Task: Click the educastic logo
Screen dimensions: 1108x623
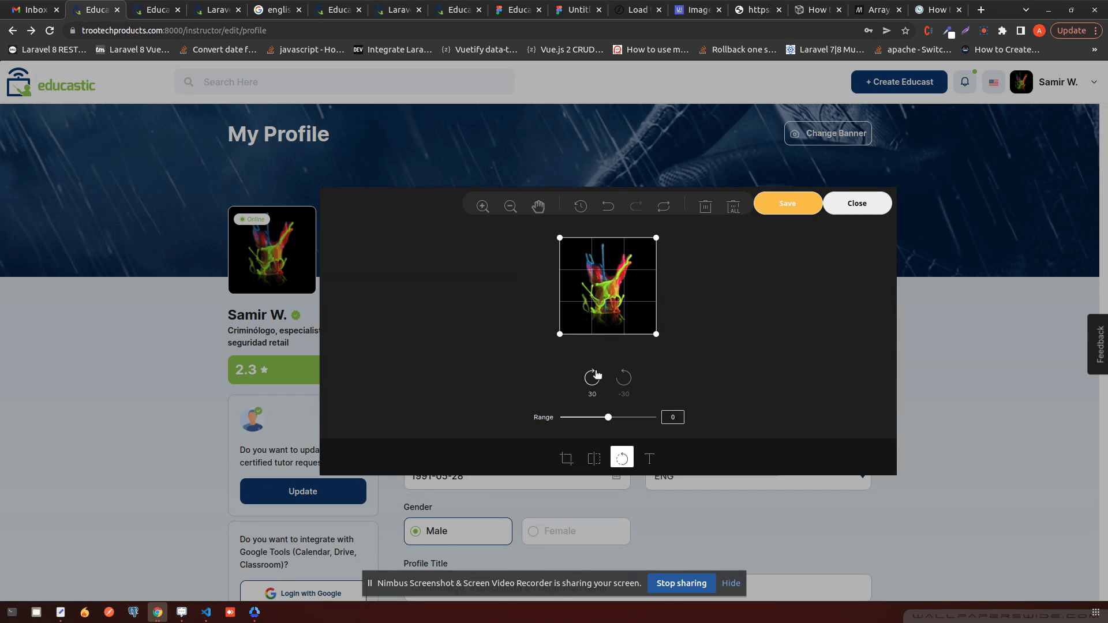Action: 51,82
